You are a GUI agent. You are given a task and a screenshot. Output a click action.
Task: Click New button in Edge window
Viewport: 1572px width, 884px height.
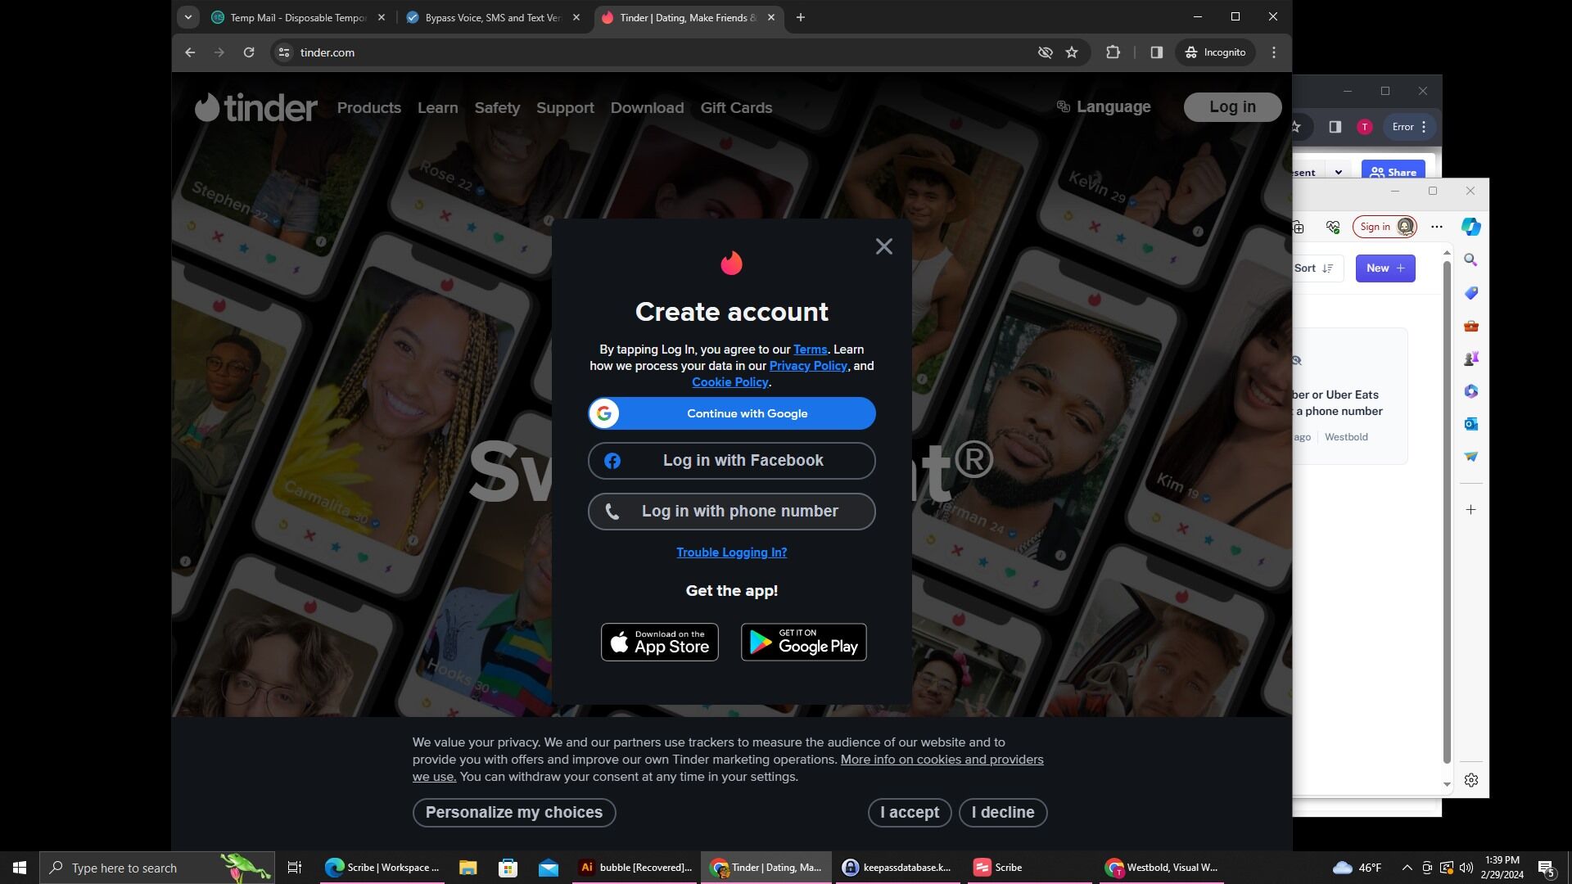[x=1385, y=268]
